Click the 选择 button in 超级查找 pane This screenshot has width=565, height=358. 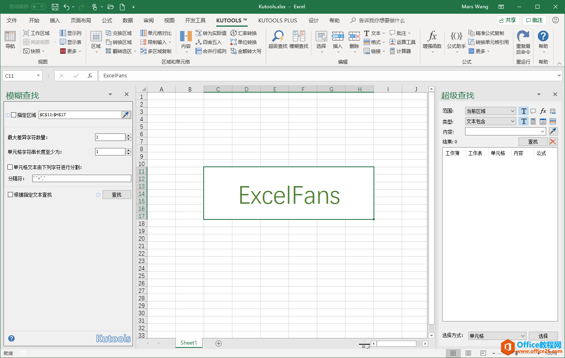click(543, 336)
